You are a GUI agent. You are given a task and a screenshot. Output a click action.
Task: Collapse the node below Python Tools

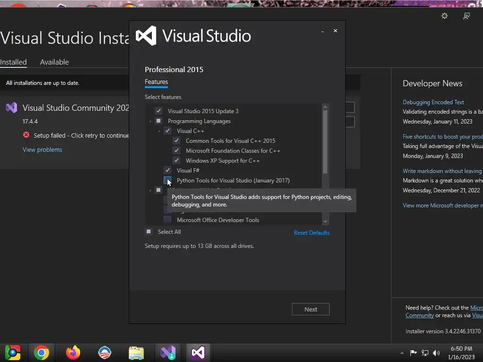tap(150, 190)
